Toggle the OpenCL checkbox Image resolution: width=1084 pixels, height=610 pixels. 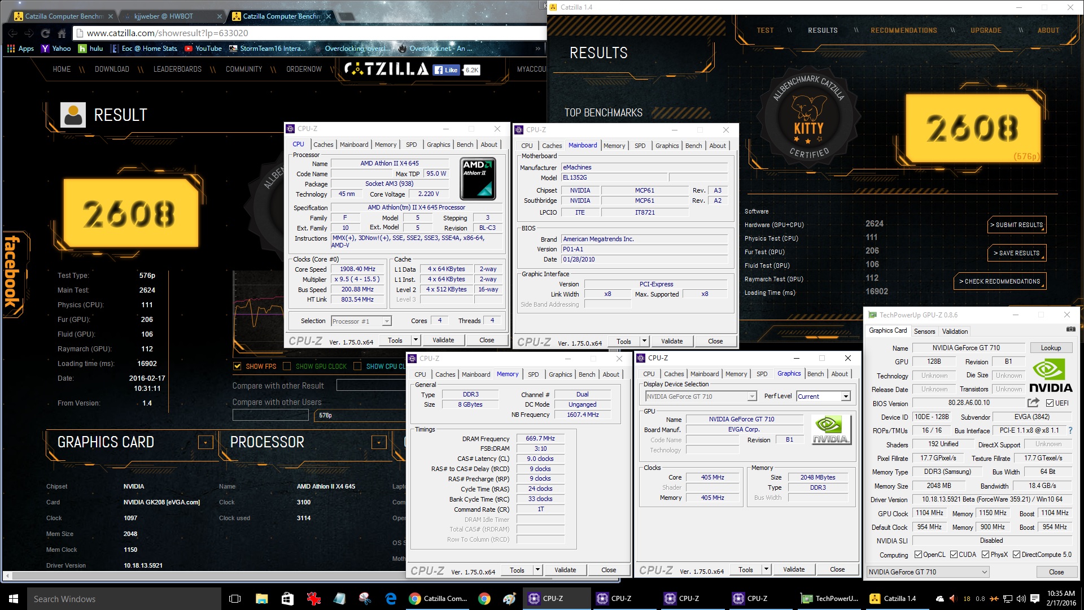[918, 555]
